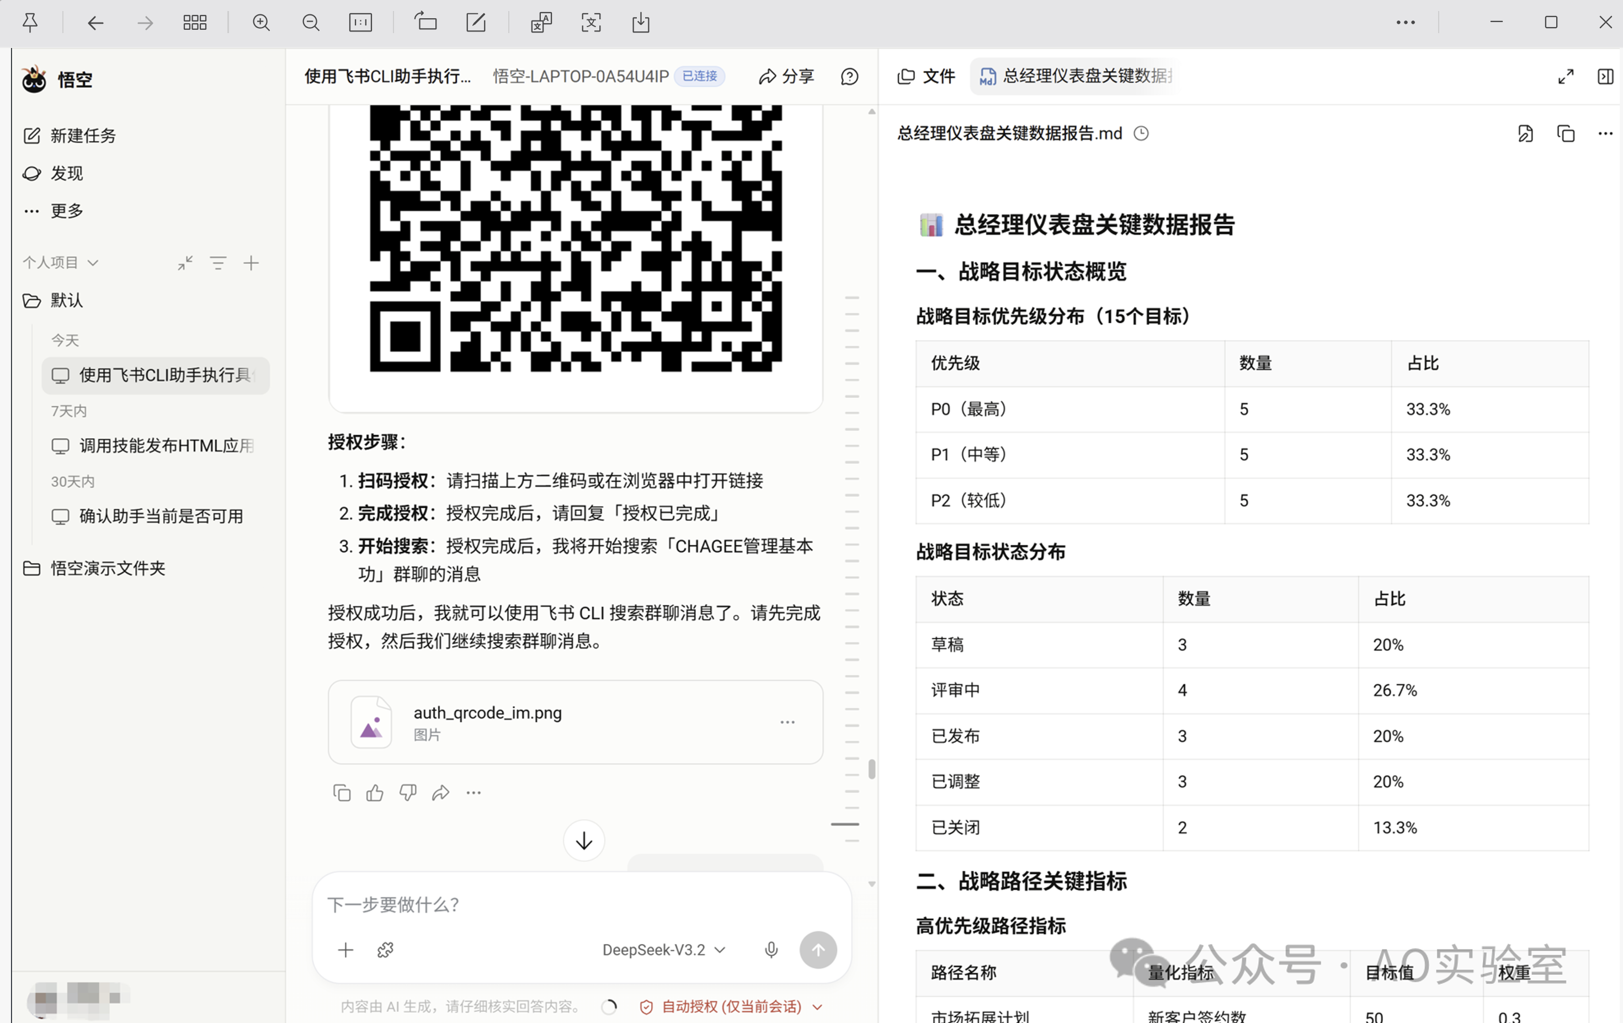This screenshot has width=1623, height=1023.
Task: Dislike the reply with thumbs down
Action: click(408, 792)
